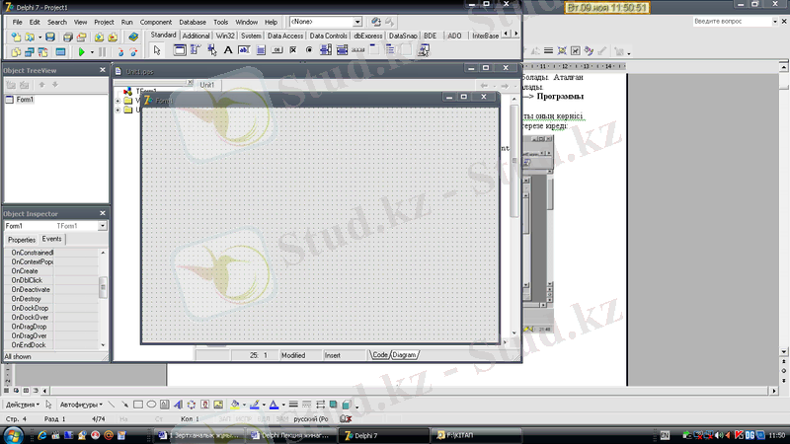Switch to the Code tab in editor
Image resolution: width=790 pixels, height=444 pixels.
click(380, 355)
